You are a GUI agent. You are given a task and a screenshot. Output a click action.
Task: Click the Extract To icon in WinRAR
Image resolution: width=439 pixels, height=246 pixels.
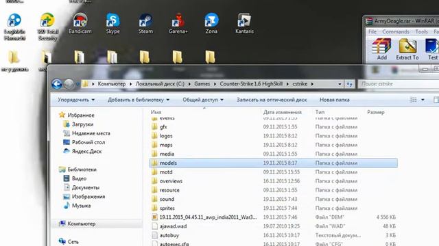407,49
